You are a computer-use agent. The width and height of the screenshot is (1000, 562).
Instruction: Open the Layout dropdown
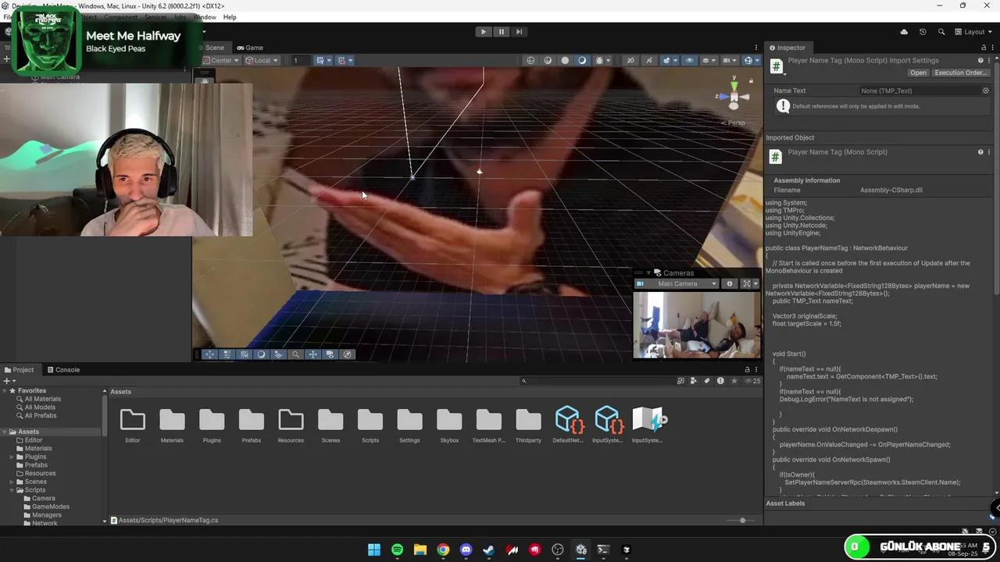pyautogui.click(x=975, y=32)
